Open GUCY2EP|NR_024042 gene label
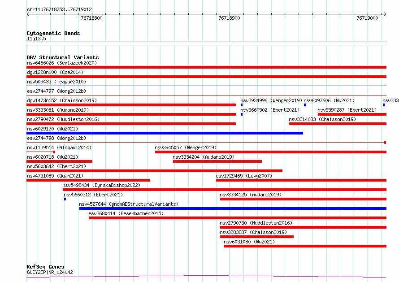399x282 pixels. 50,272
